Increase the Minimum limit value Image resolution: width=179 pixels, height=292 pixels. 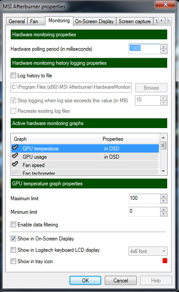click(164, 210)
